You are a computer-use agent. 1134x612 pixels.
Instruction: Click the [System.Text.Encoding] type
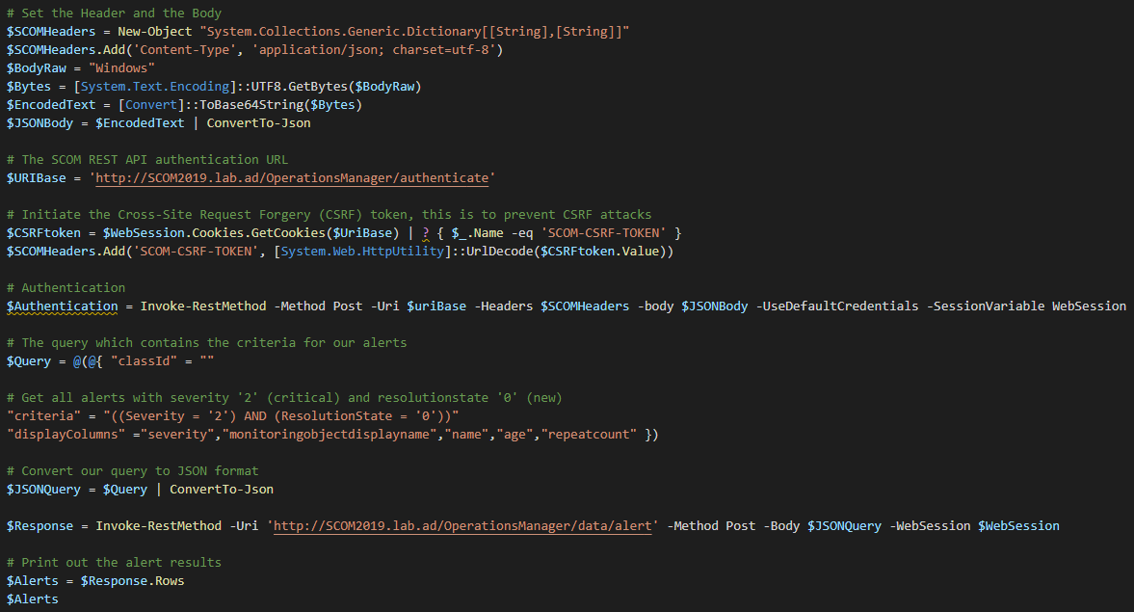[x=155, y=86]
